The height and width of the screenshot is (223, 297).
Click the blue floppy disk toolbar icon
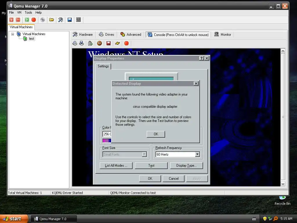coord(70,20)
